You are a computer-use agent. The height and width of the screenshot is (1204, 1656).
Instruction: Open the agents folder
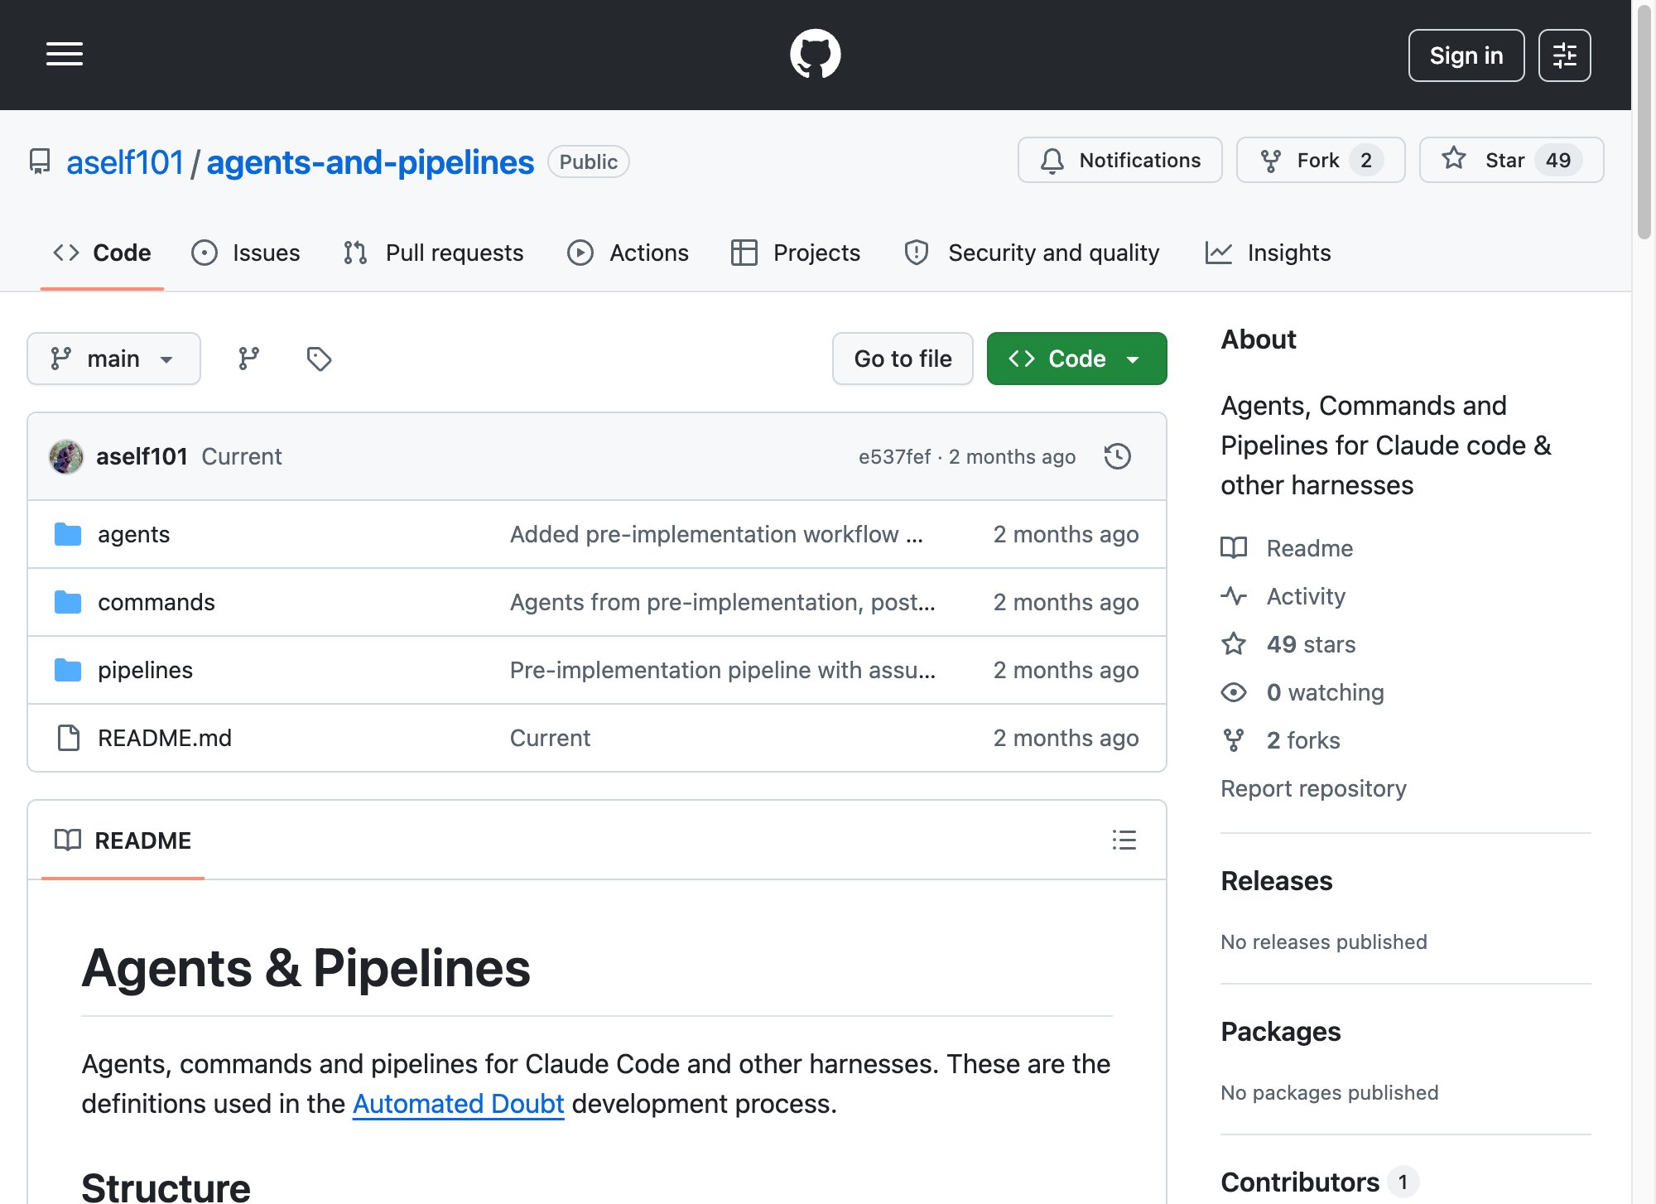pos(133,534)
